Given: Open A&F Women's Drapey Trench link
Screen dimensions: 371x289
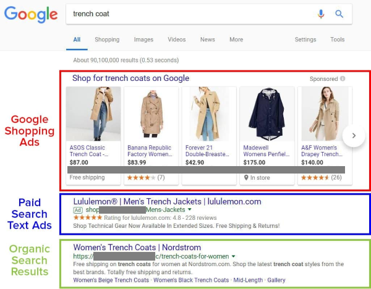Looking at the screenshot, I should point(322,151).
